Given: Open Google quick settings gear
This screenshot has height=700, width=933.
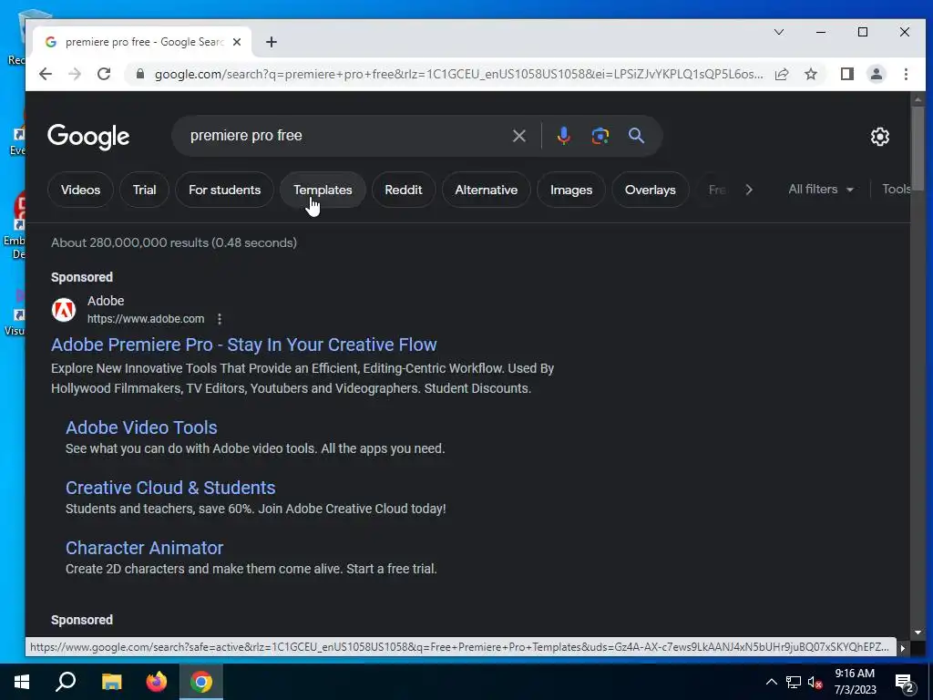Looking at the screenshot, I should (880, 137).
